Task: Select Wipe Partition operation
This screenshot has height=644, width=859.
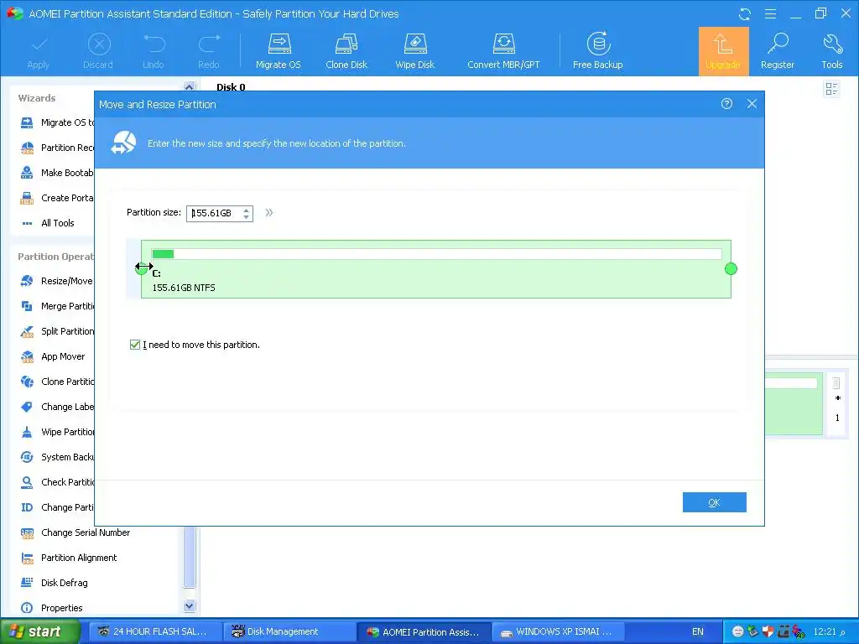Action: (57, 433)
